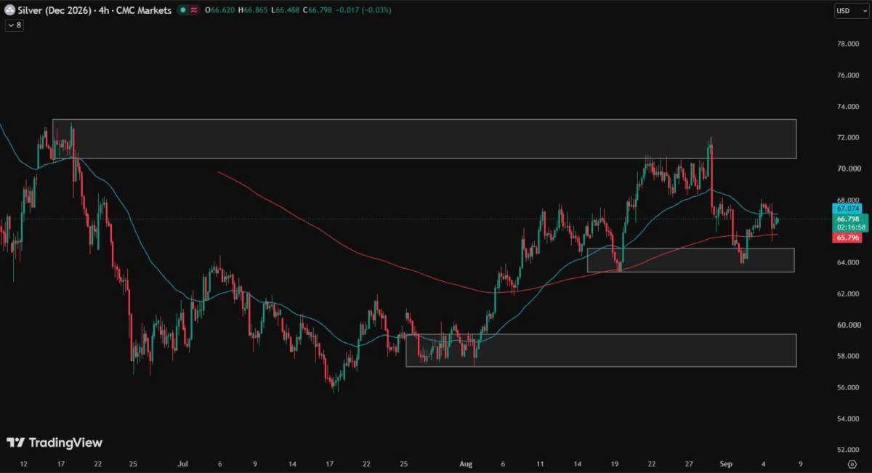872x473 pixels.
Task: Click the 60.000 price scale label
Action: [847, 326]
